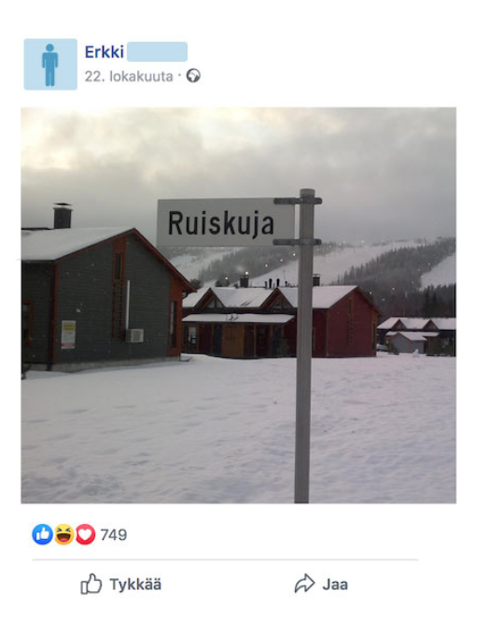Viewport: 502px width, 624px height.
Task: Click the globe public visibility icon
Action: point(193,76)
